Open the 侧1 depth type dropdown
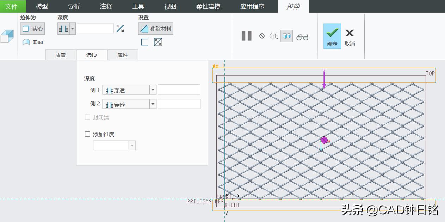The width and height of the screenshot is (445, 222). point(153,90)
